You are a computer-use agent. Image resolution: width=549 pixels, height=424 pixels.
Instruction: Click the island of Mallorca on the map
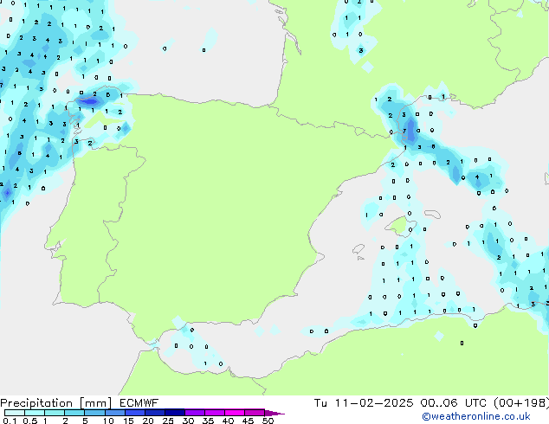point(400,227)
